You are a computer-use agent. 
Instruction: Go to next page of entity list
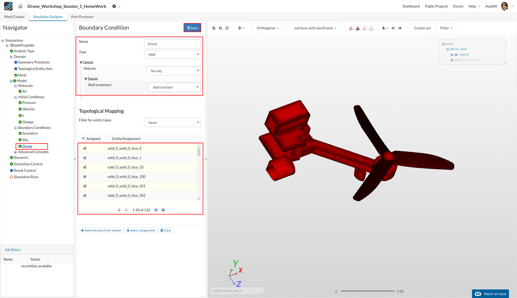pyautogui.click(x=156, y=210)
